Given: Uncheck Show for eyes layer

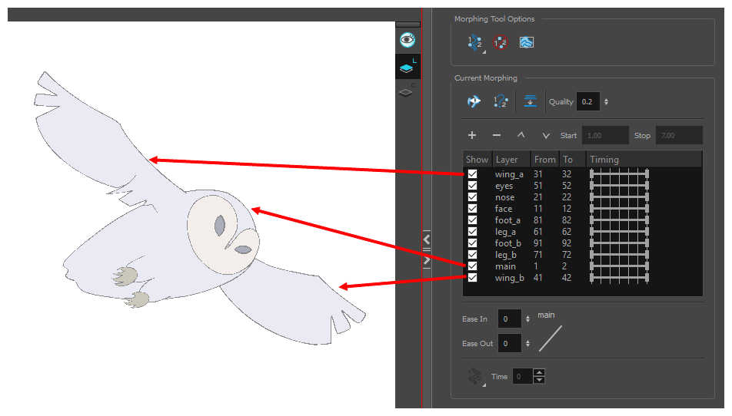Looking at the screenshot, I should coord(472,186).
